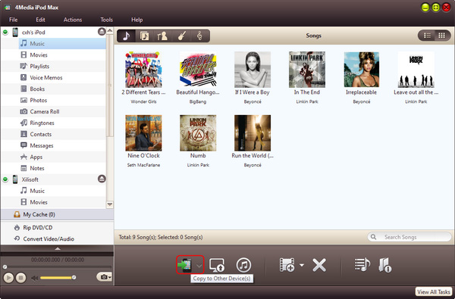Click View All Tasks button

434,291
